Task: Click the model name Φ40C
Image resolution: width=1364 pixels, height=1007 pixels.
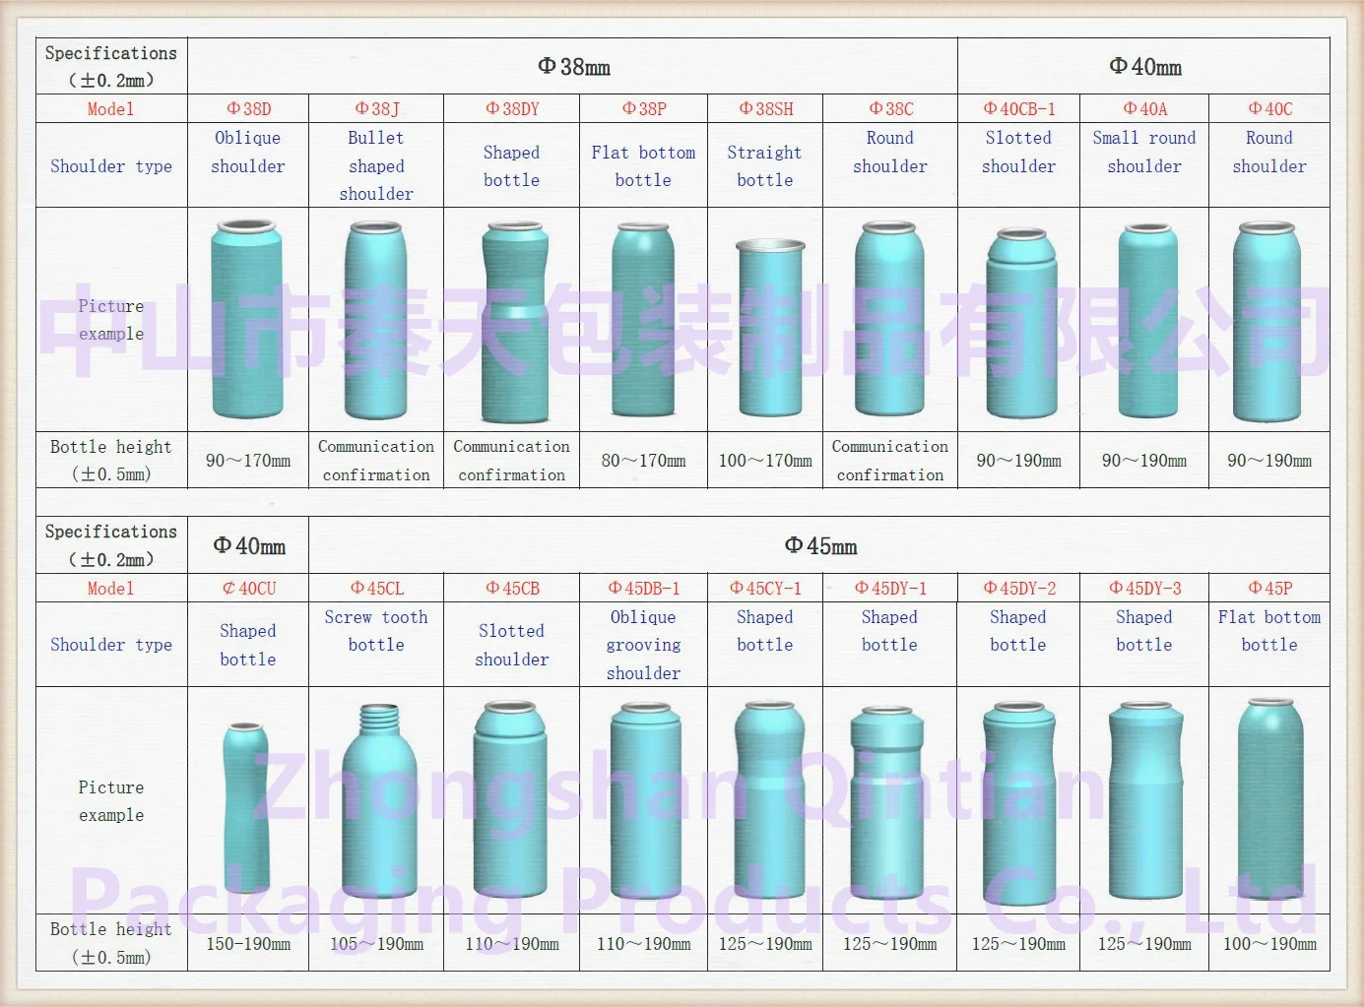Action: pos(1269,108)
